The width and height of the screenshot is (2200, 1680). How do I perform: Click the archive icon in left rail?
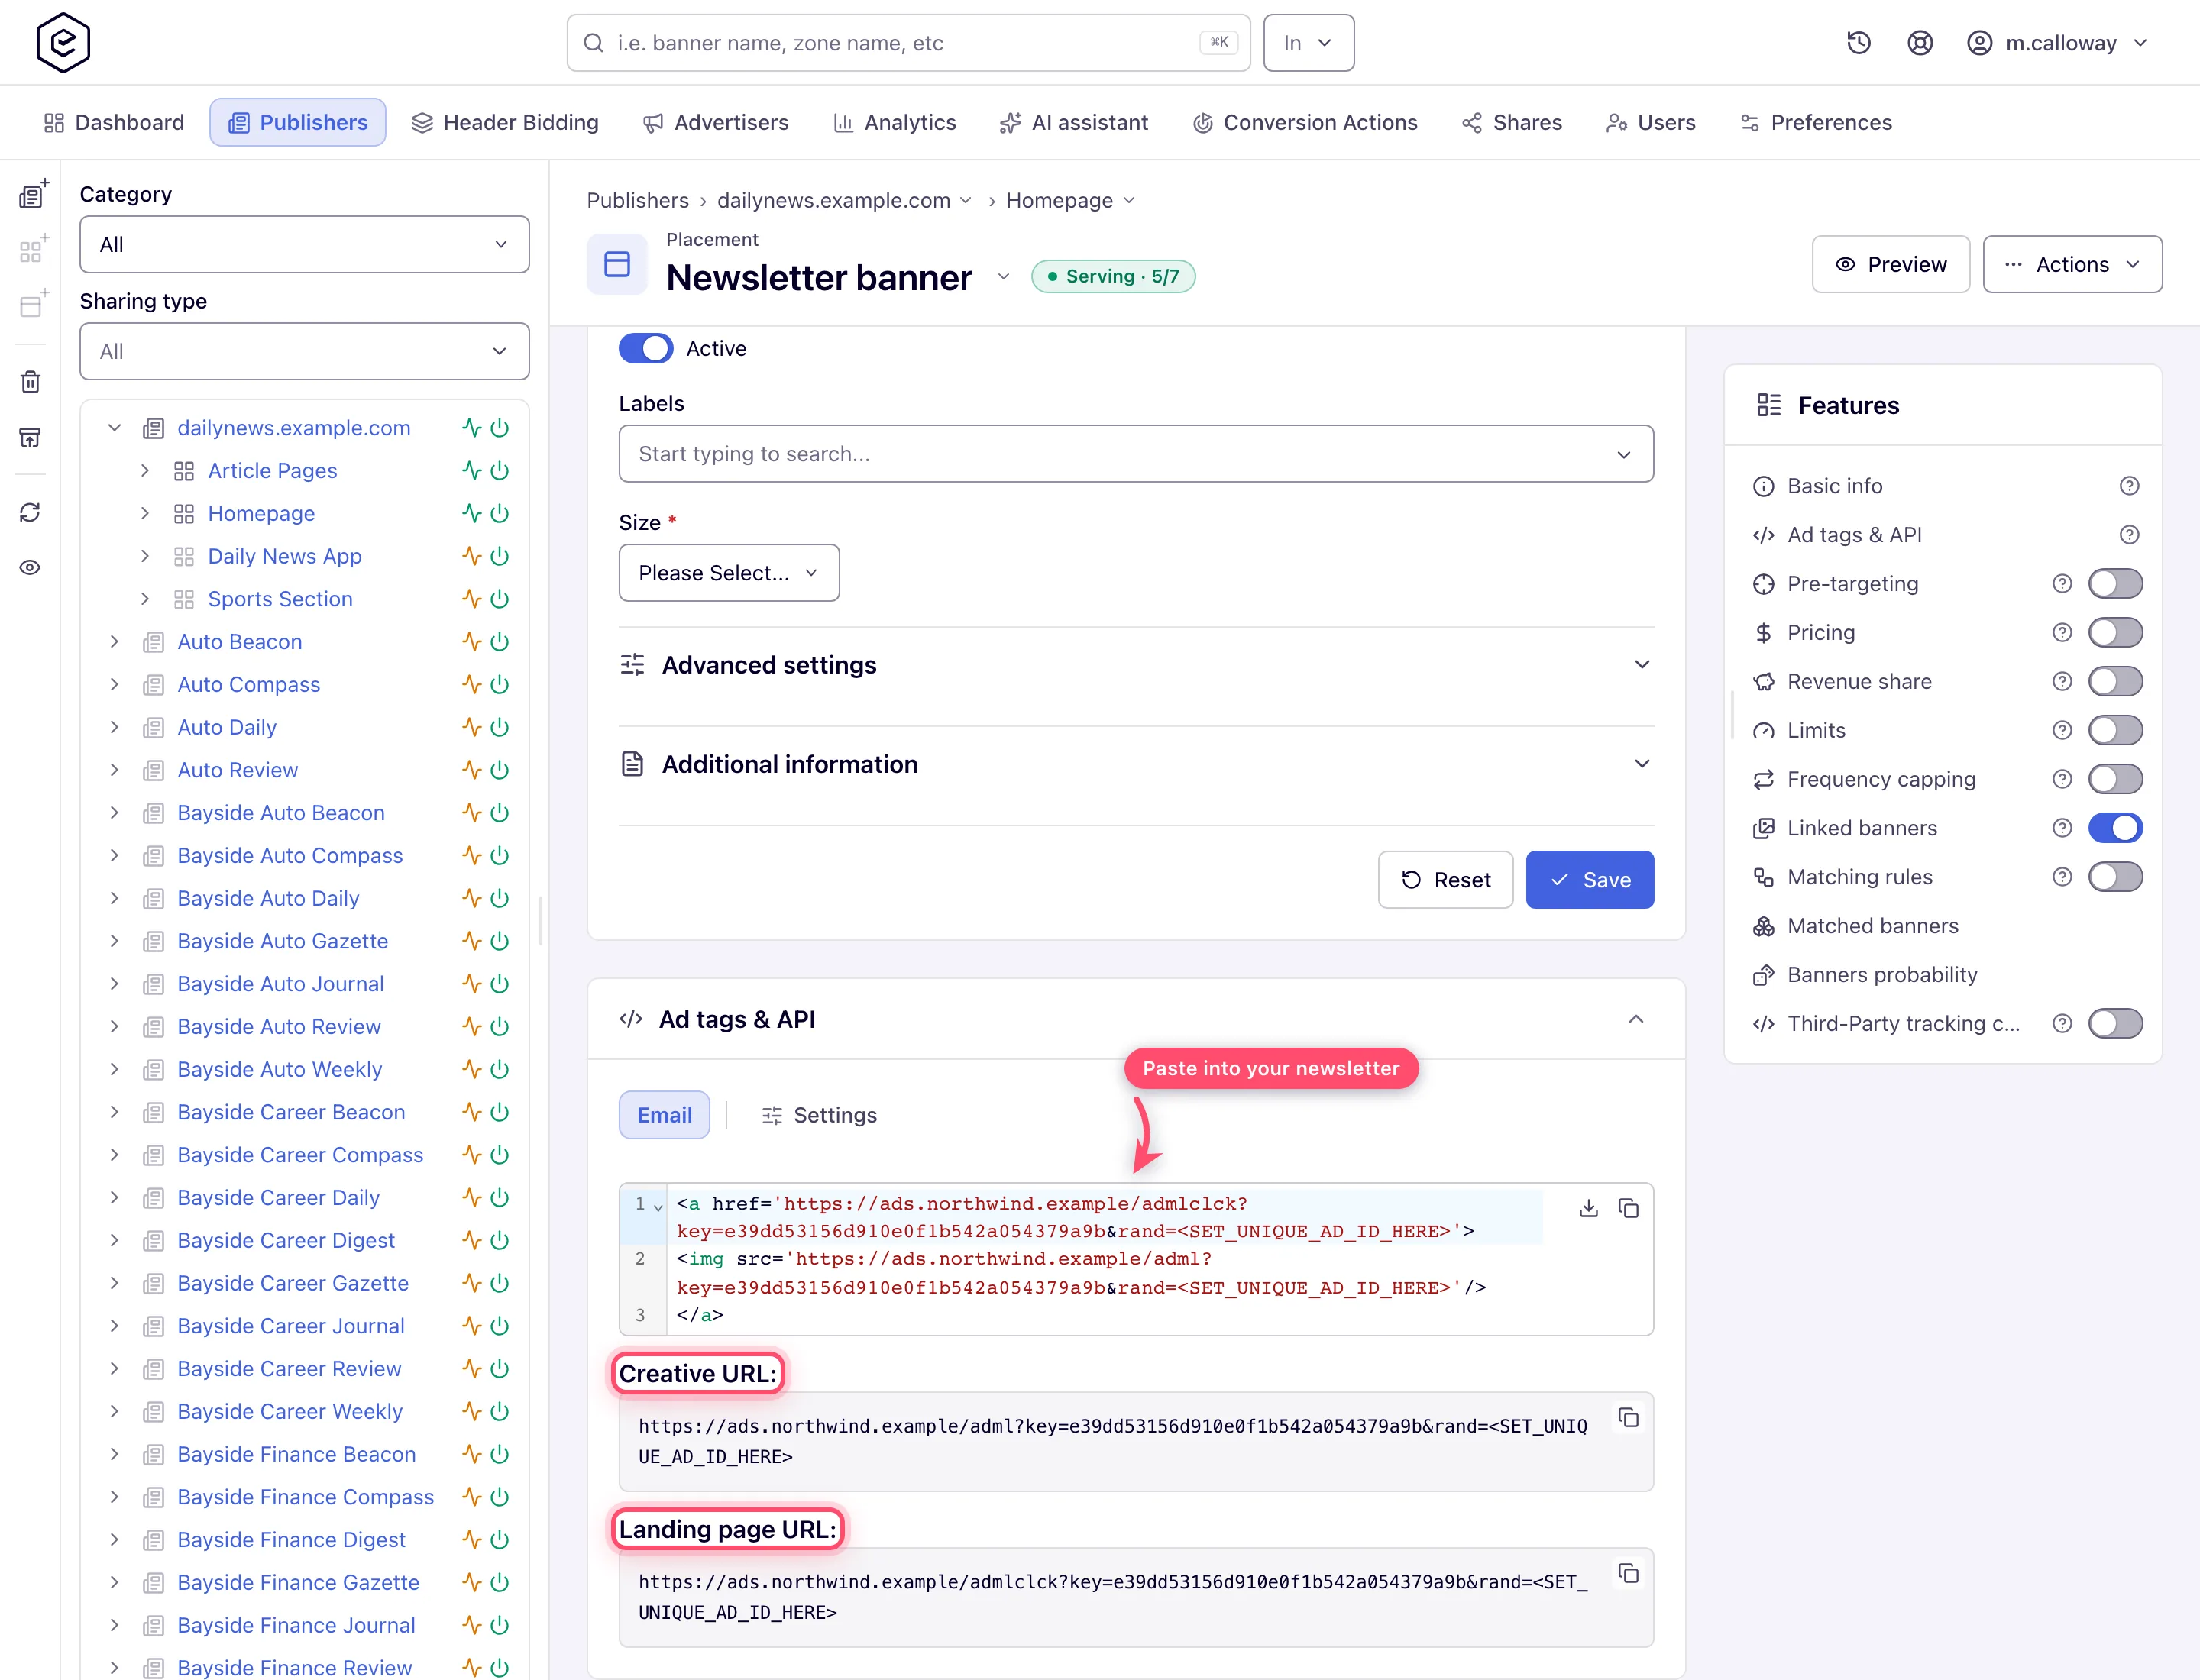click(x=31, y=437)
